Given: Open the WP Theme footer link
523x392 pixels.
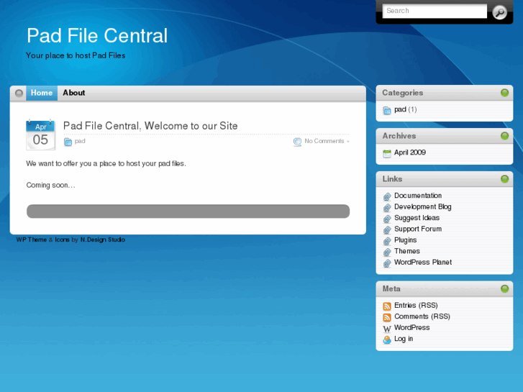Looking at the screenshot, I should coord(32,240).
